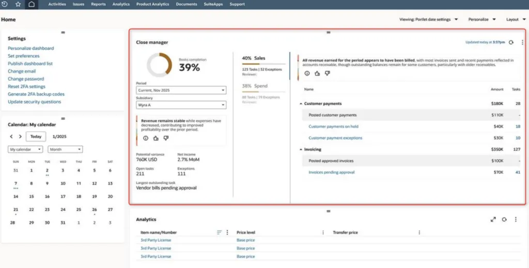Select the 38% Spend section
This screenshot has height=268, width=529.
(x=264, y=93)
